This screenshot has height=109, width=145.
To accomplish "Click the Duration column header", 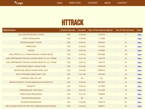I will point(82,30).
